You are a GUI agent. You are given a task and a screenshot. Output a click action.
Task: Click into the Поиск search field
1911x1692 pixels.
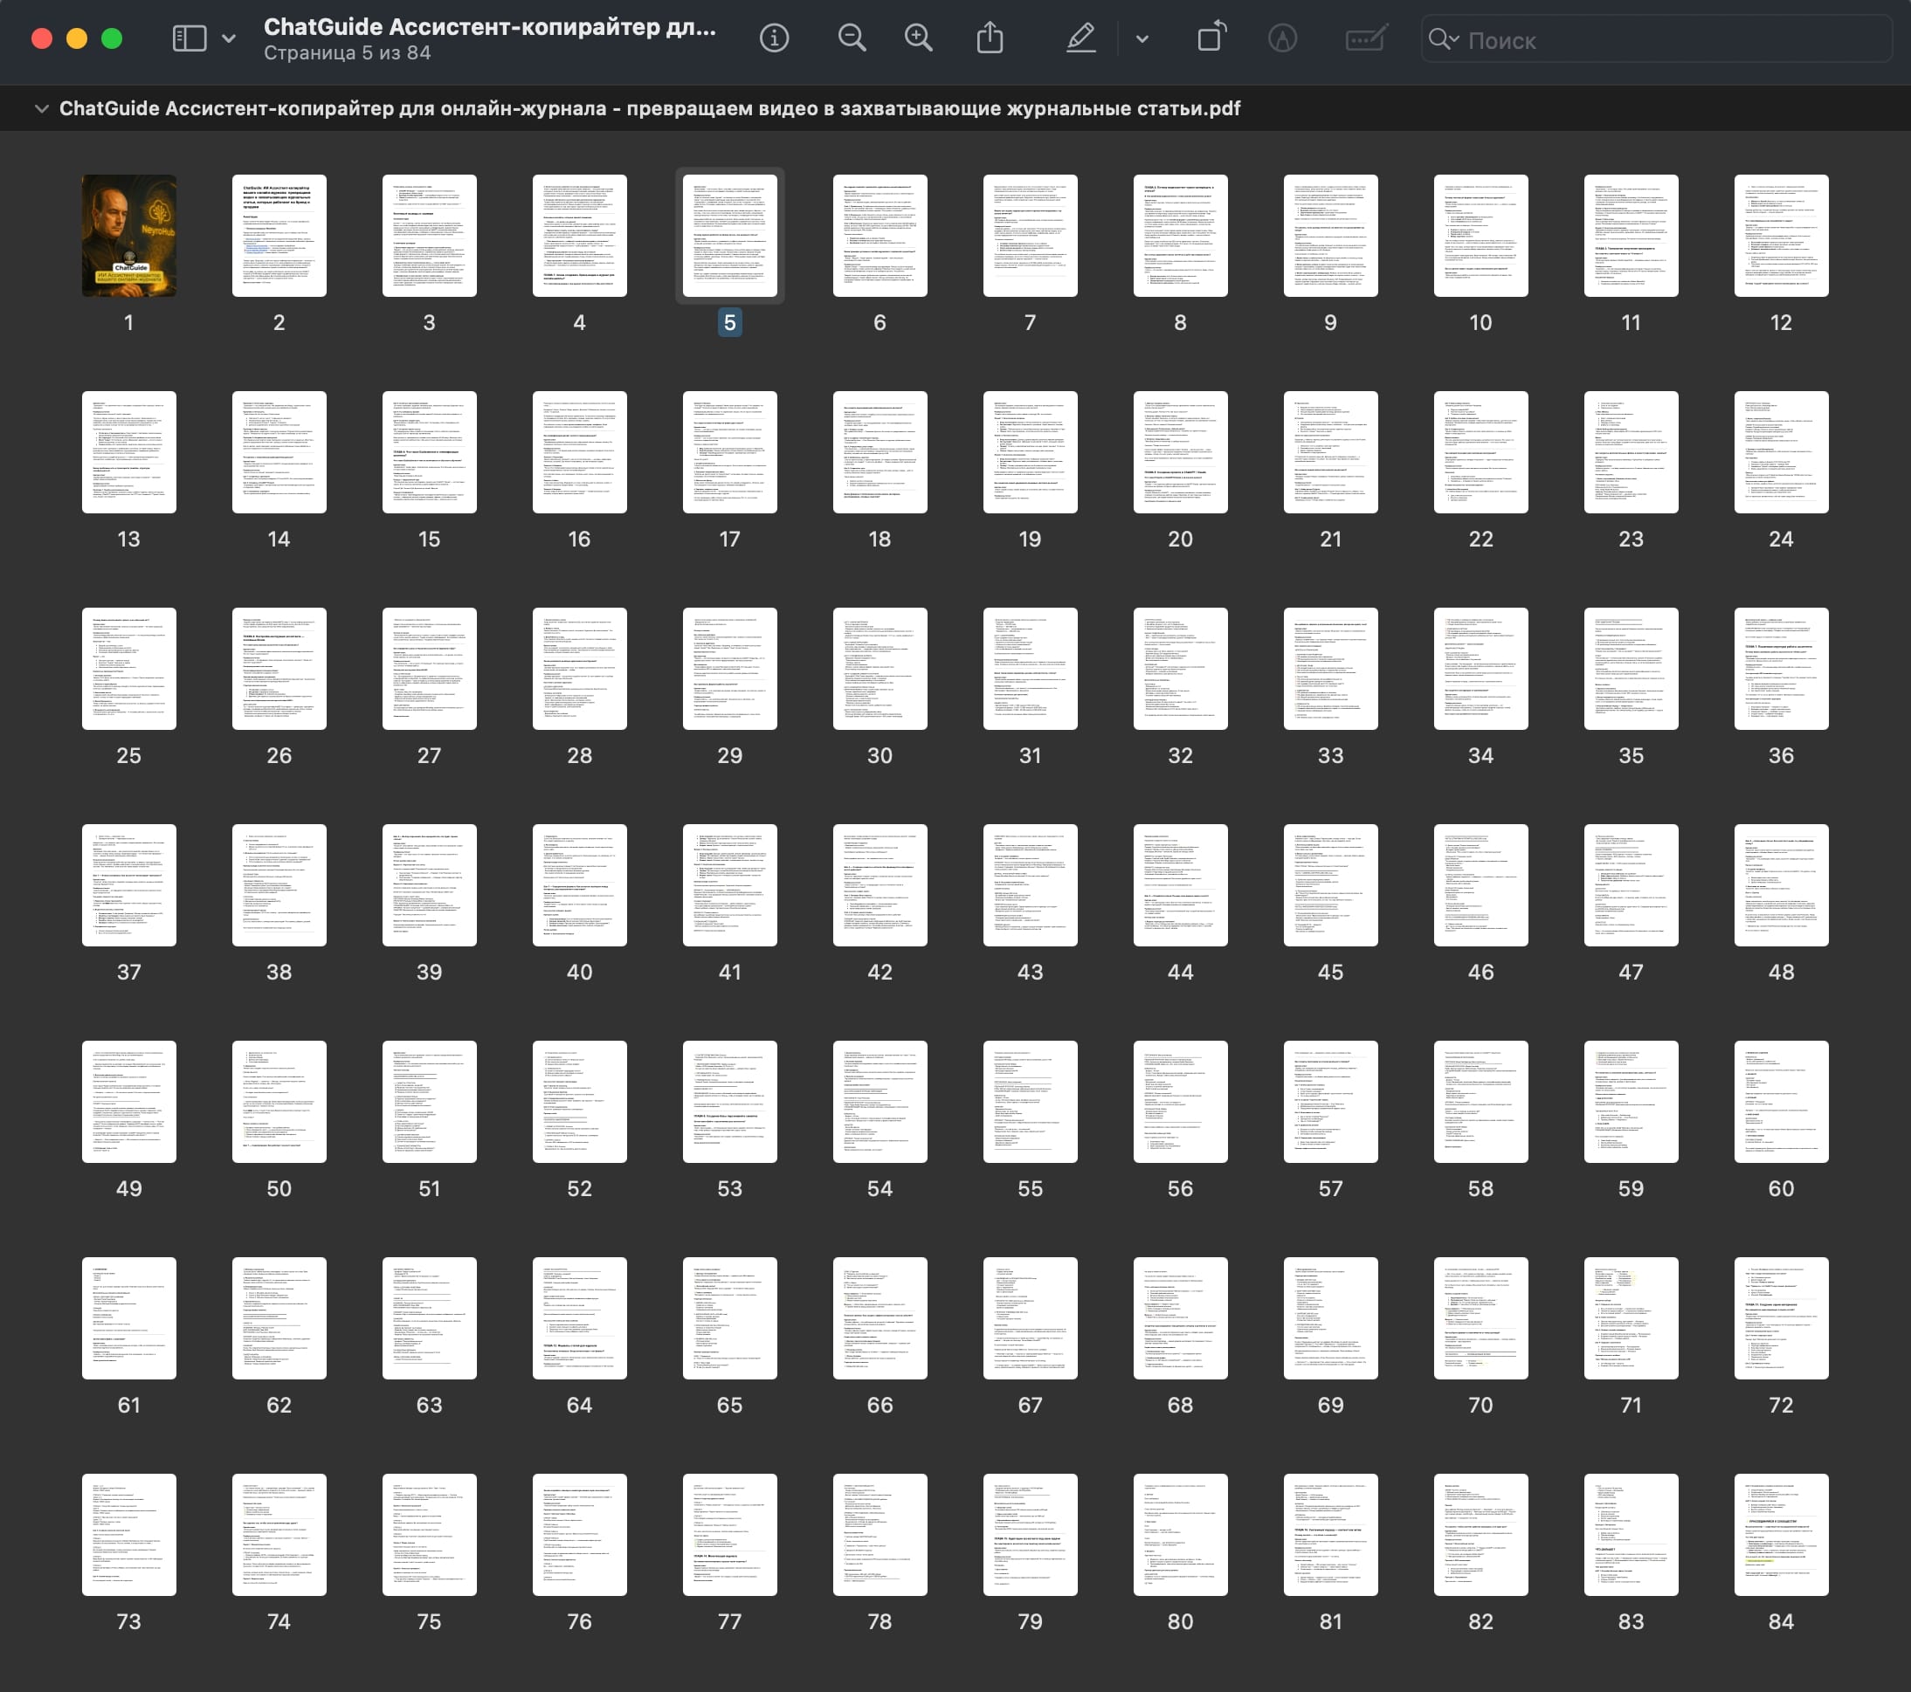pyautogui.click(x=1664, y=40)
